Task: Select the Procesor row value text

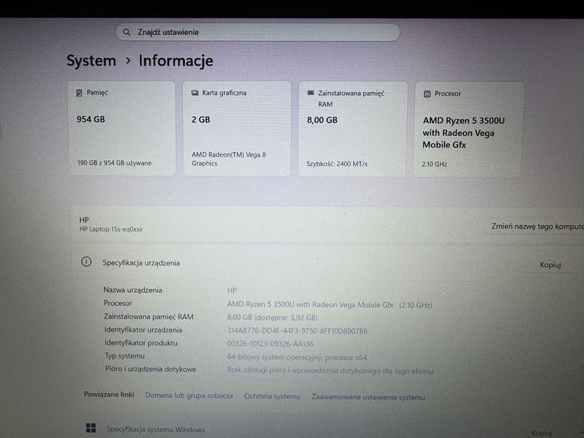Action: coord(329,305)
